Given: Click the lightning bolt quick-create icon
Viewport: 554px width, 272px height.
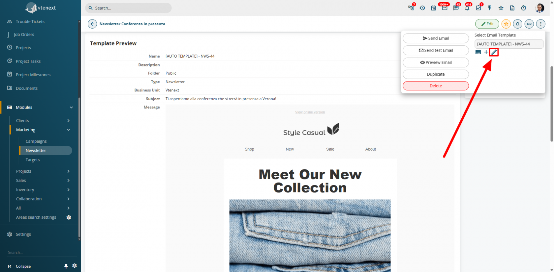Looking at the screenshot, I should 490,8.
